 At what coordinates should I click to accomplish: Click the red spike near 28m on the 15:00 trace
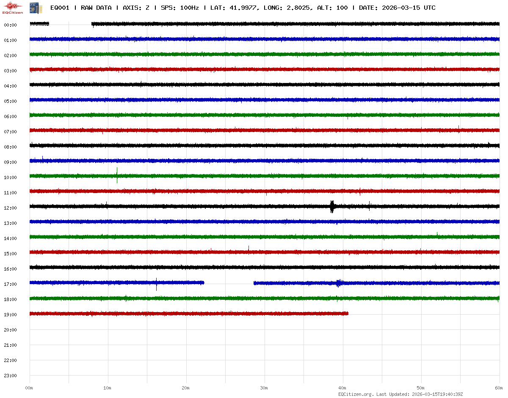[x=248, y=249]
